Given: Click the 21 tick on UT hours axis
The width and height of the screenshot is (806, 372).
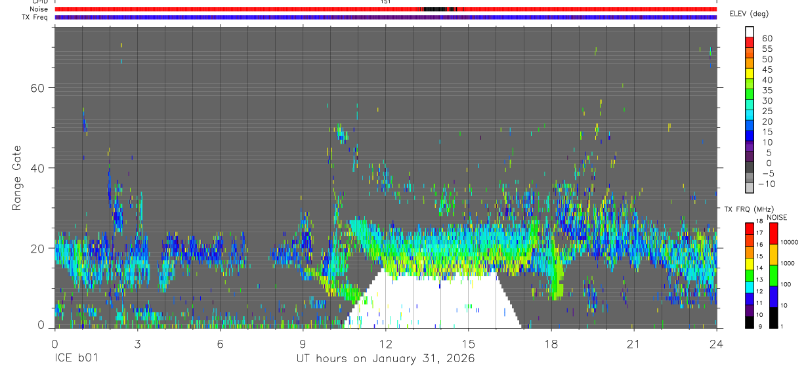Looking at the screenshot, I should point(634,343).
